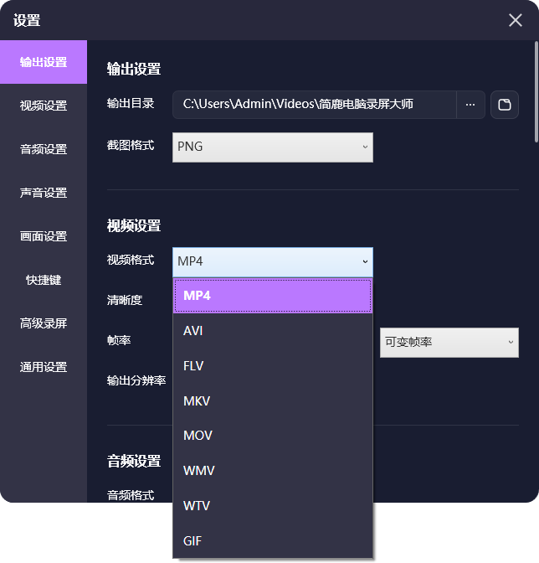Open the 声音设置 sidebar tab
This screenshot has width=539, height=563.
coord(44,193)
